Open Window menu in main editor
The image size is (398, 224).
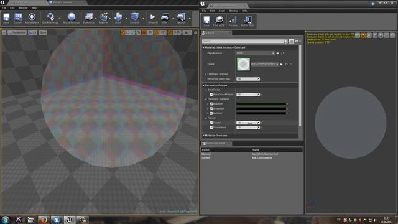[23, 8]
